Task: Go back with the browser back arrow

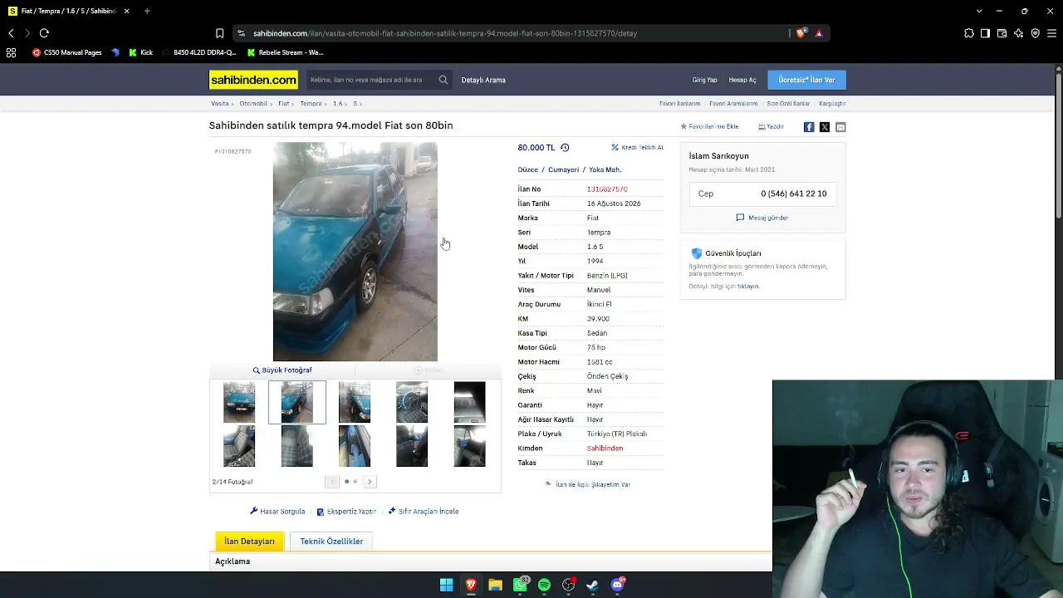Action: click(x=11, y=33)
